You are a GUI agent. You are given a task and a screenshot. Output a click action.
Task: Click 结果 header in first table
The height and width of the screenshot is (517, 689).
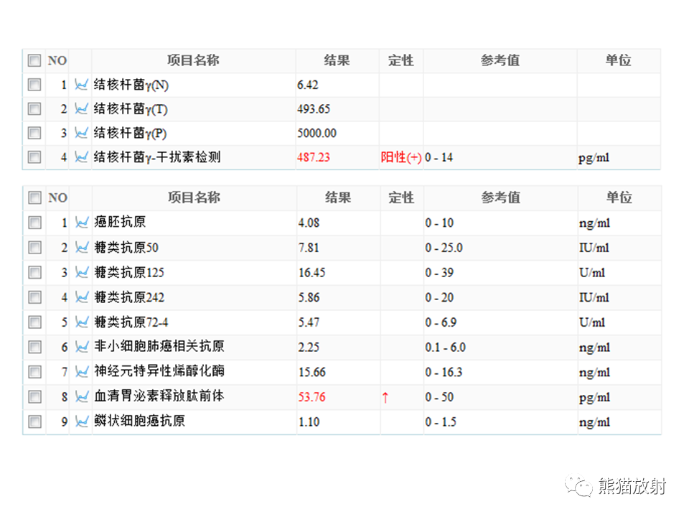pos(337,60)
